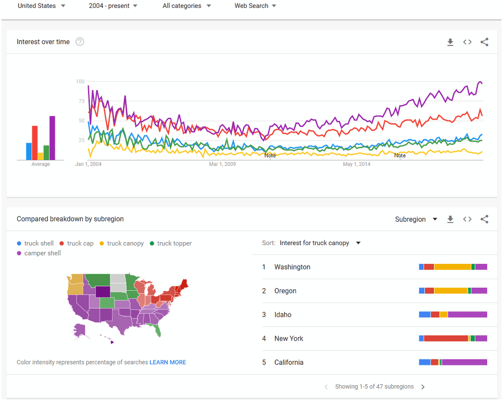Select Washington in the subregion list

292,267
